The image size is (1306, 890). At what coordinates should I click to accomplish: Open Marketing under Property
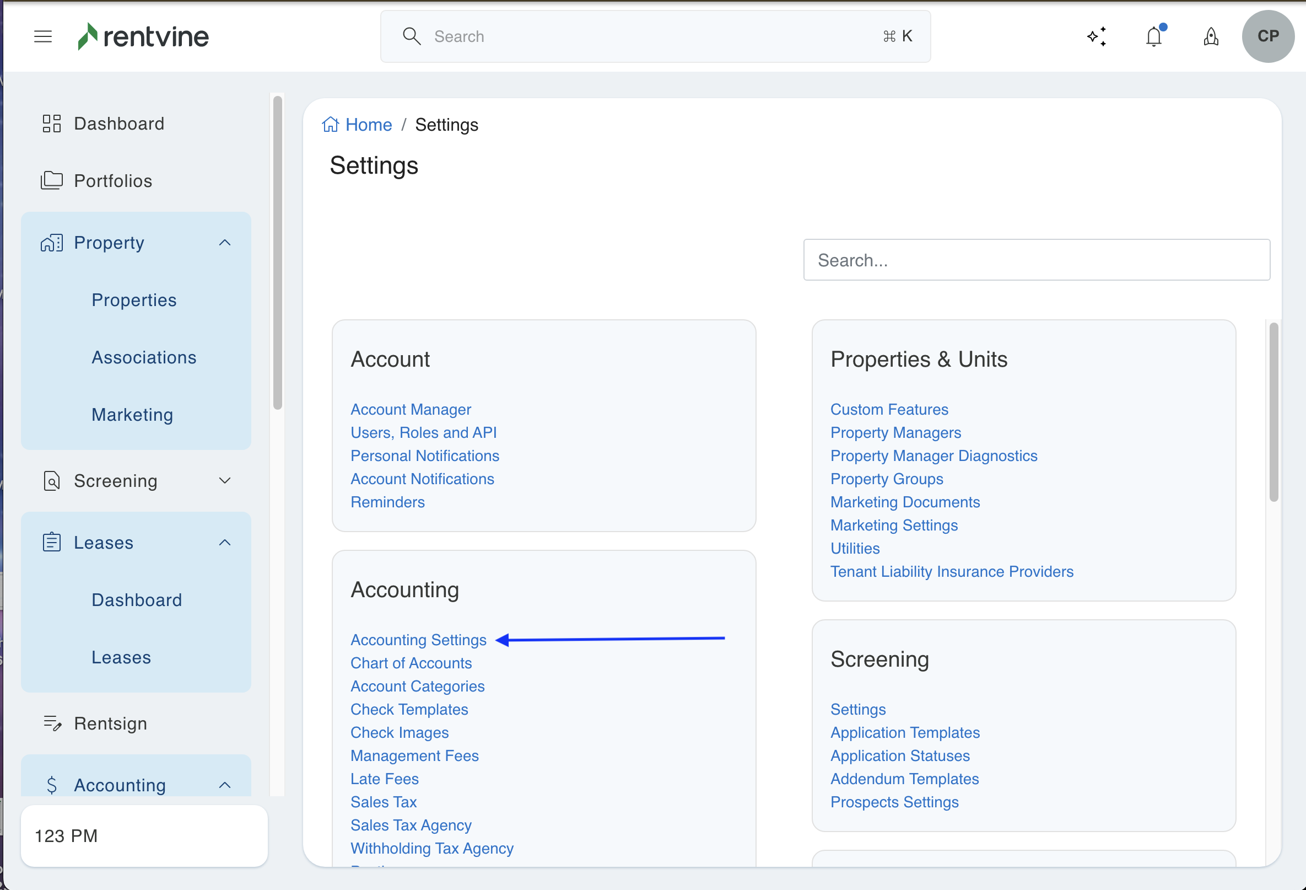point(132,415)
